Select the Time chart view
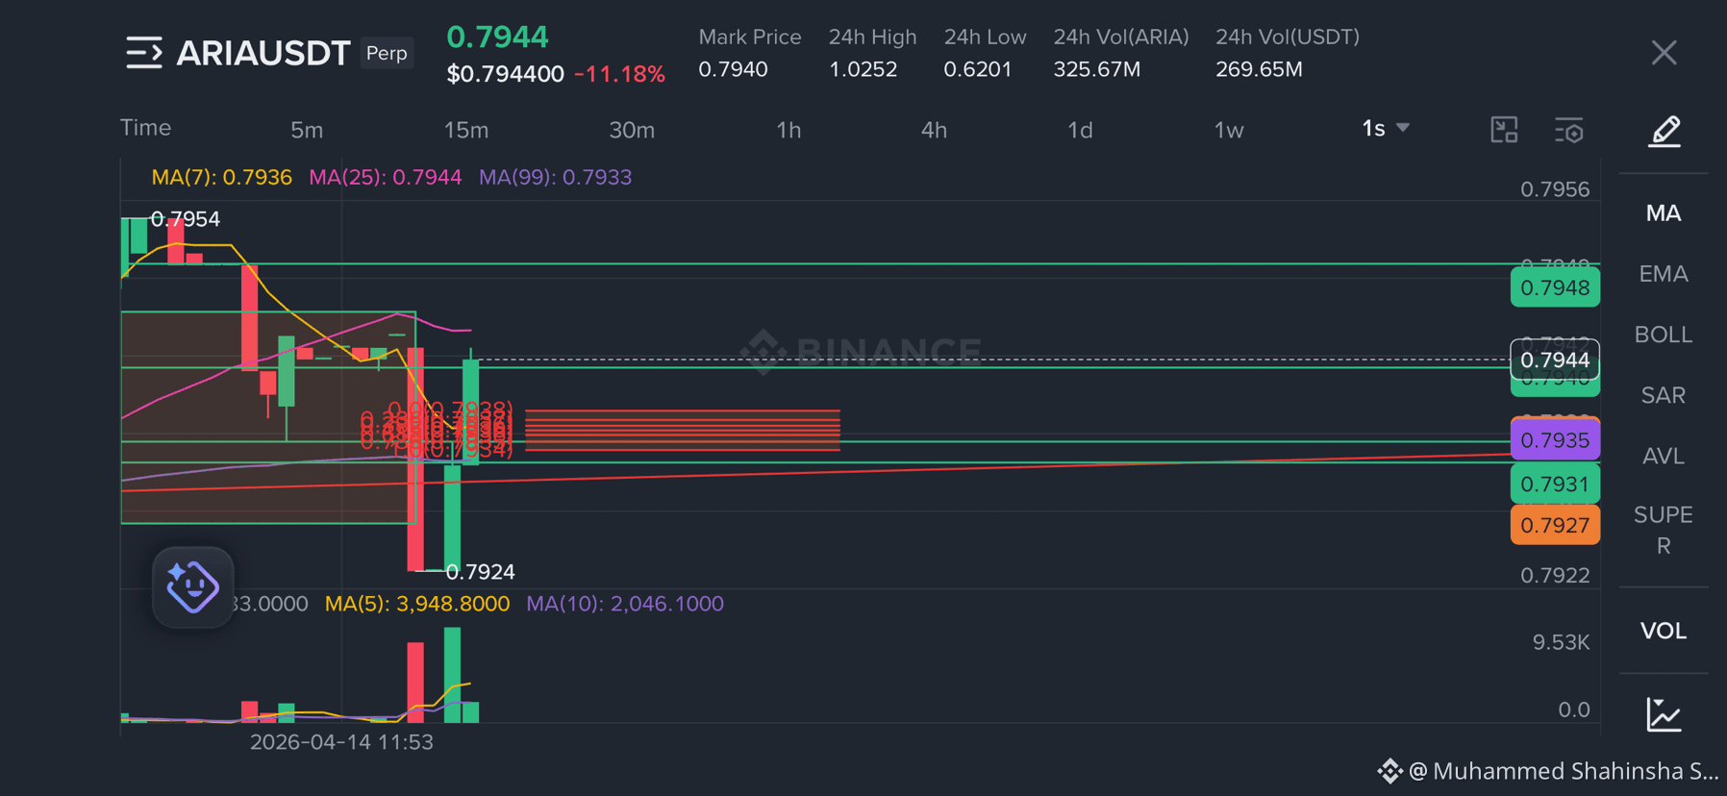 coord(146,128)
